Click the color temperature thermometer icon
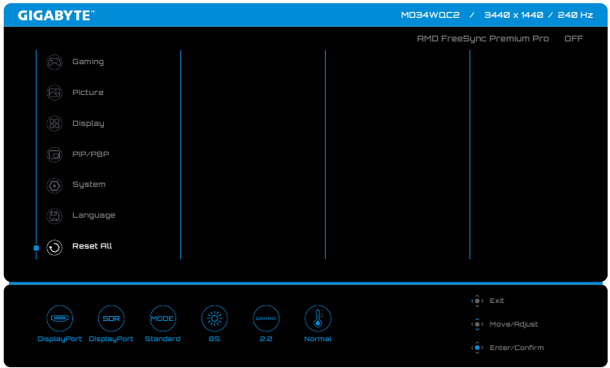 tap(318, 318)
